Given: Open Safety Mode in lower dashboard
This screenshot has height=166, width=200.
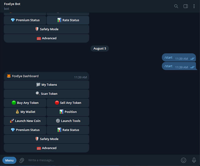Looking at the screenshot, I should pyautogui.click(x=46, y=139).
